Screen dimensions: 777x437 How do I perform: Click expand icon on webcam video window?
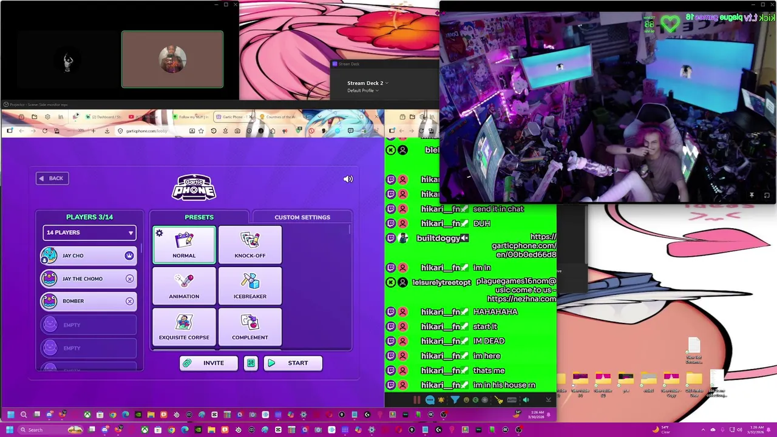[x=767, y=195]
